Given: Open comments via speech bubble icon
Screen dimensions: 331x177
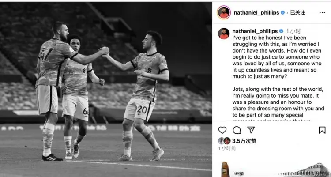Looking at the screenshot, I should point(237,130).
